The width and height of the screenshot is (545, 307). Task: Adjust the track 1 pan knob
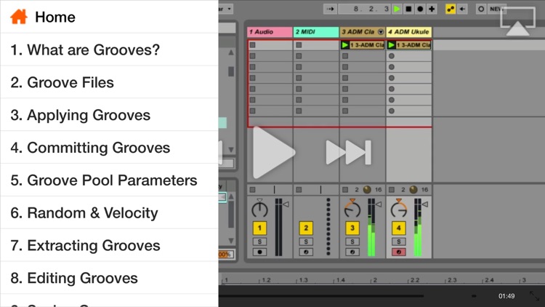click(x=259, y=209)
